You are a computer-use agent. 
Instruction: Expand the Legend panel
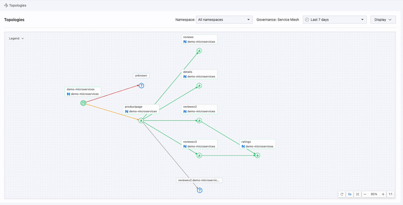tap(17, 39)
